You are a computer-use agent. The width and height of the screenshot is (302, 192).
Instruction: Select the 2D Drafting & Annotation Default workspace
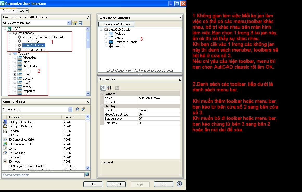click(x=43, y=37)
